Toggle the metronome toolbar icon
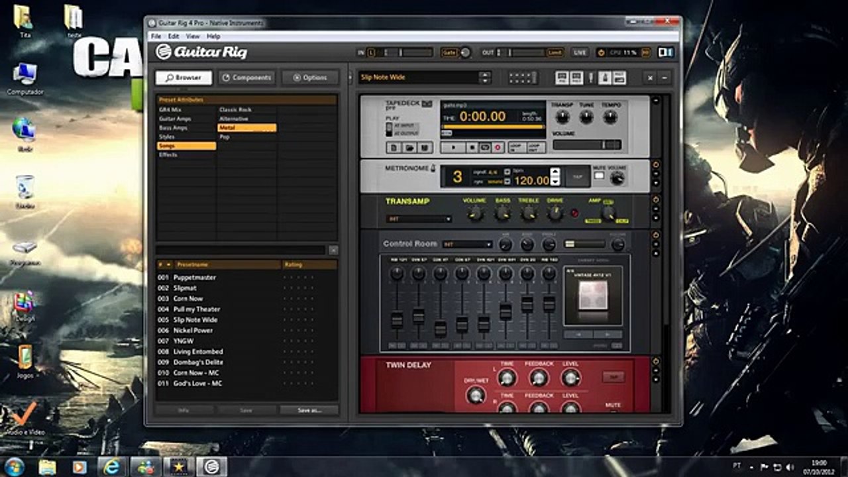 click(x=605, y=78)
